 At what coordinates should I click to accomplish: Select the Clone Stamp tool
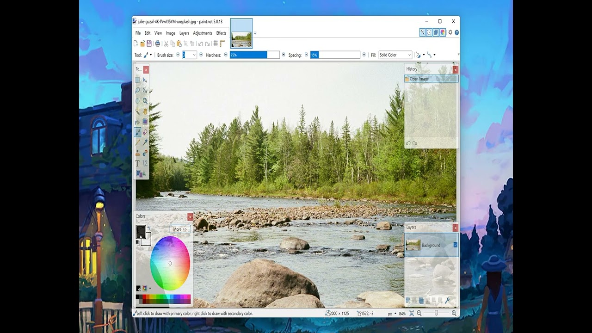137,153
